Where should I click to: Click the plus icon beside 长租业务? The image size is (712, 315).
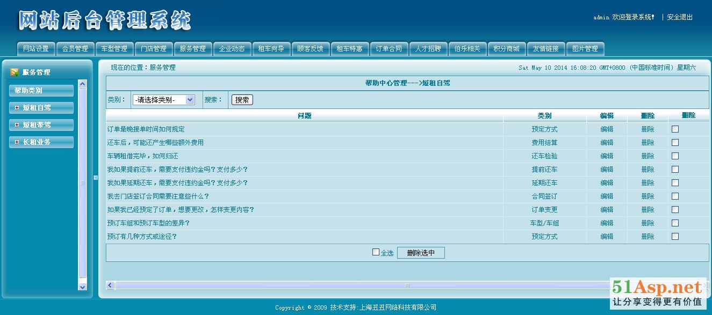[x=17, y=142]
